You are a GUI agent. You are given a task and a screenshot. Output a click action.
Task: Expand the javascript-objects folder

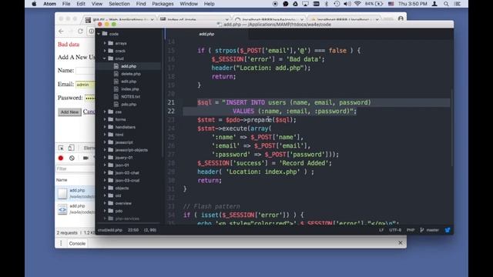pyautogui.click(x=105, y=150)
